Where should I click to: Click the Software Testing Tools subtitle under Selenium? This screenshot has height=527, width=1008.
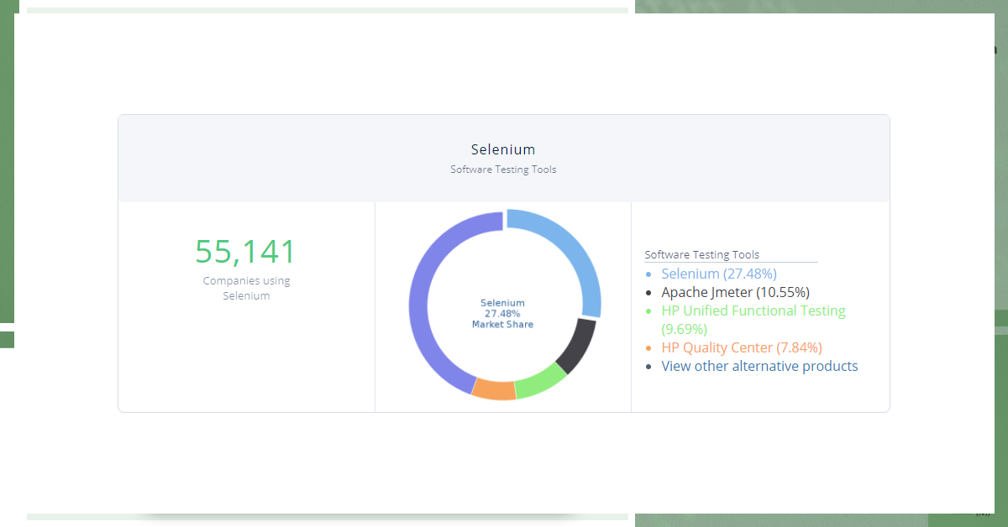[x=503, y=170]
